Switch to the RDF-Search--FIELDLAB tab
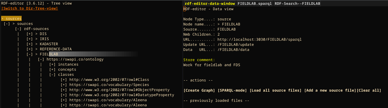This screenshot has width=388, height=108. tap(297, 3)
